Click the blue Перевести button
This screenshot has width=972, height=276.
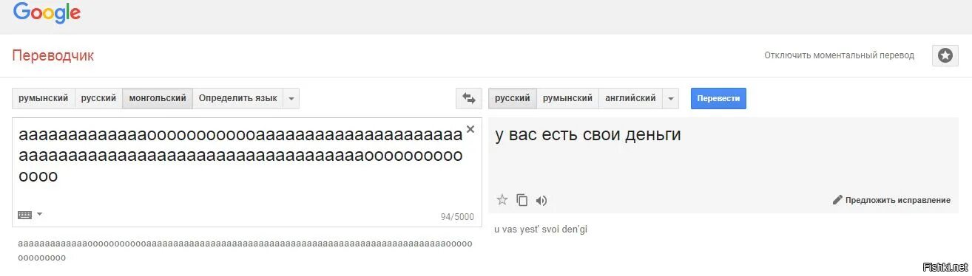[718, 98]
